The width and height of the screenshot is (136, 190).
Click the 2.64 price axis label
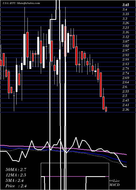coord(126,82)
